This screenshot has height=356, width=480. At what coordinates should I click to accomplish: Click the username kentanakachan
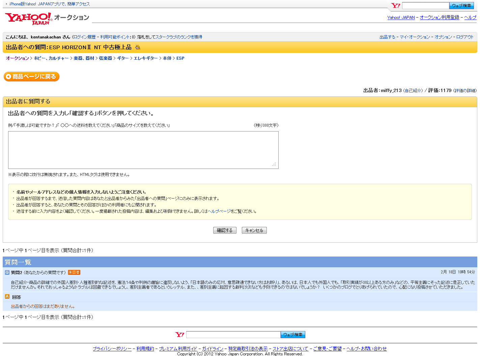point(46,37)
